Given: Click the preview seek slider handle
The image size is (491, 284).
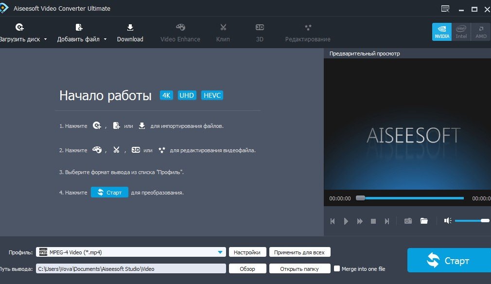Looking at the screenshot, I should (x=360, y=198).
